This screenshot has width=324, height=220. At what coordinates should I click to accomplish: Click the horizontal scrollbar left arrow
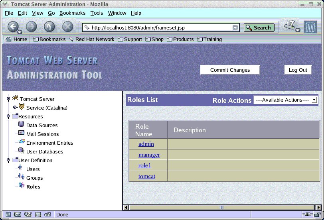click(126, 207)
